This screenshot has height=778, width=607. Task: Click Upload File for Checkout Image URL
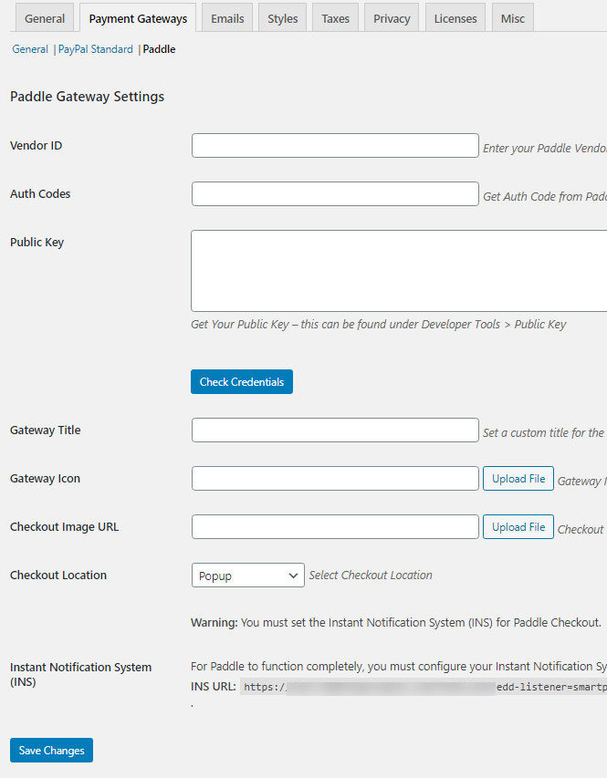pos(518,527)
